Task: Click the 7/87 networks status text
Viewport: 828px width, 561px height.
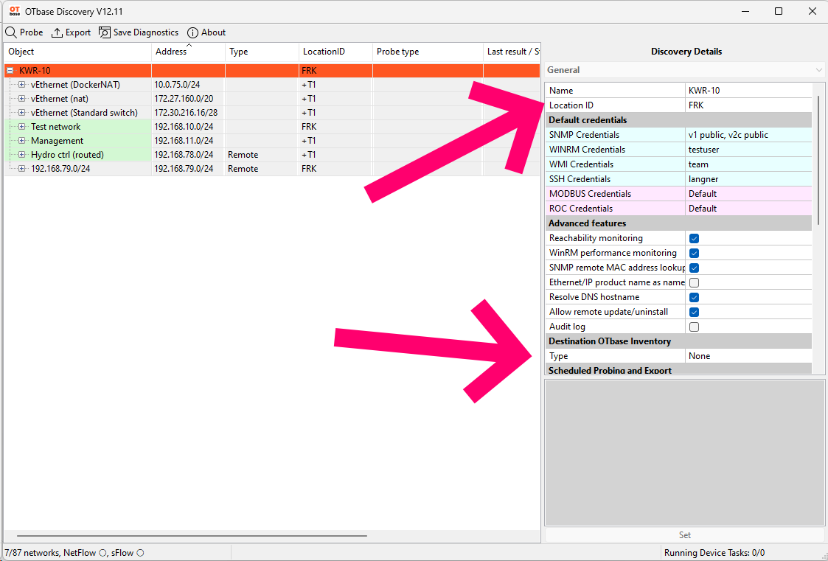Action: pos(32,553)
